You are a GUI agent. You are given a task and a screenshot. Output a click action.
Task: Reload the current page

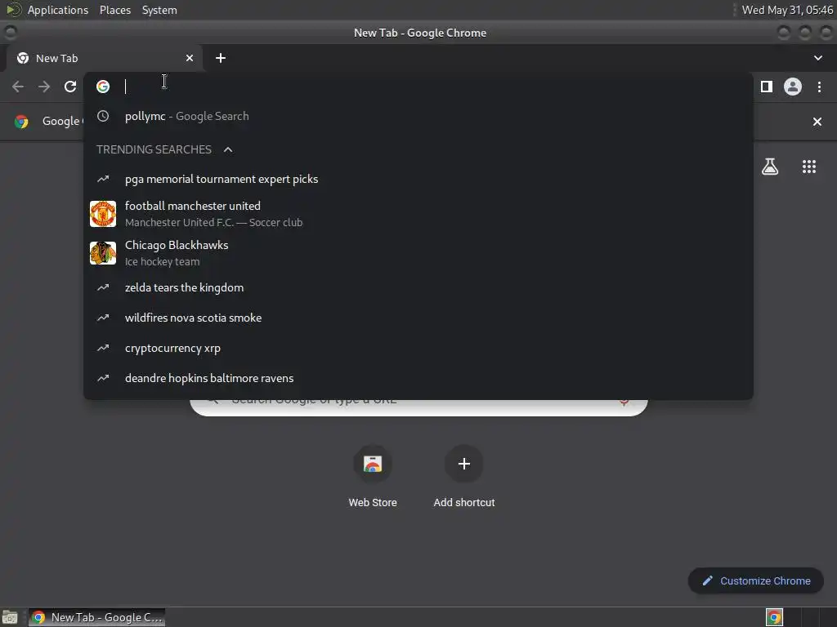point(70,87)
